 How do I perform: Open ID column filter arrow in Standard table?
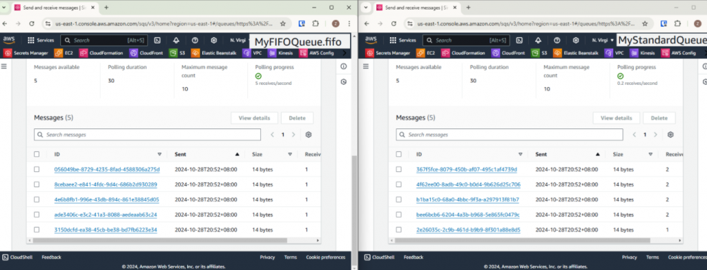coord(521,154)
